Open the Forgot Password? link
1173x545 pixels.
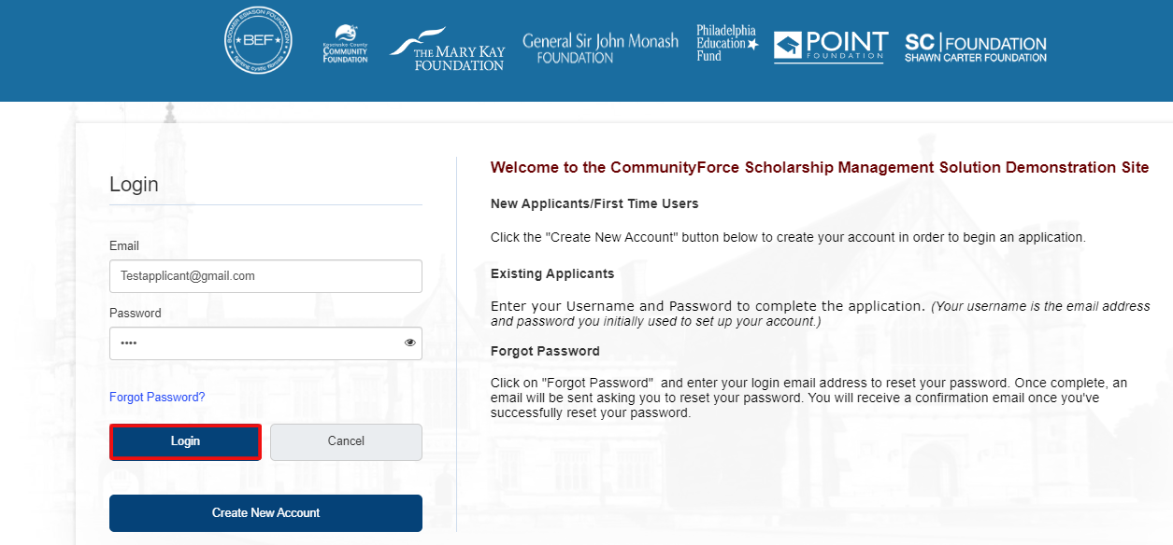pos(157,397)
